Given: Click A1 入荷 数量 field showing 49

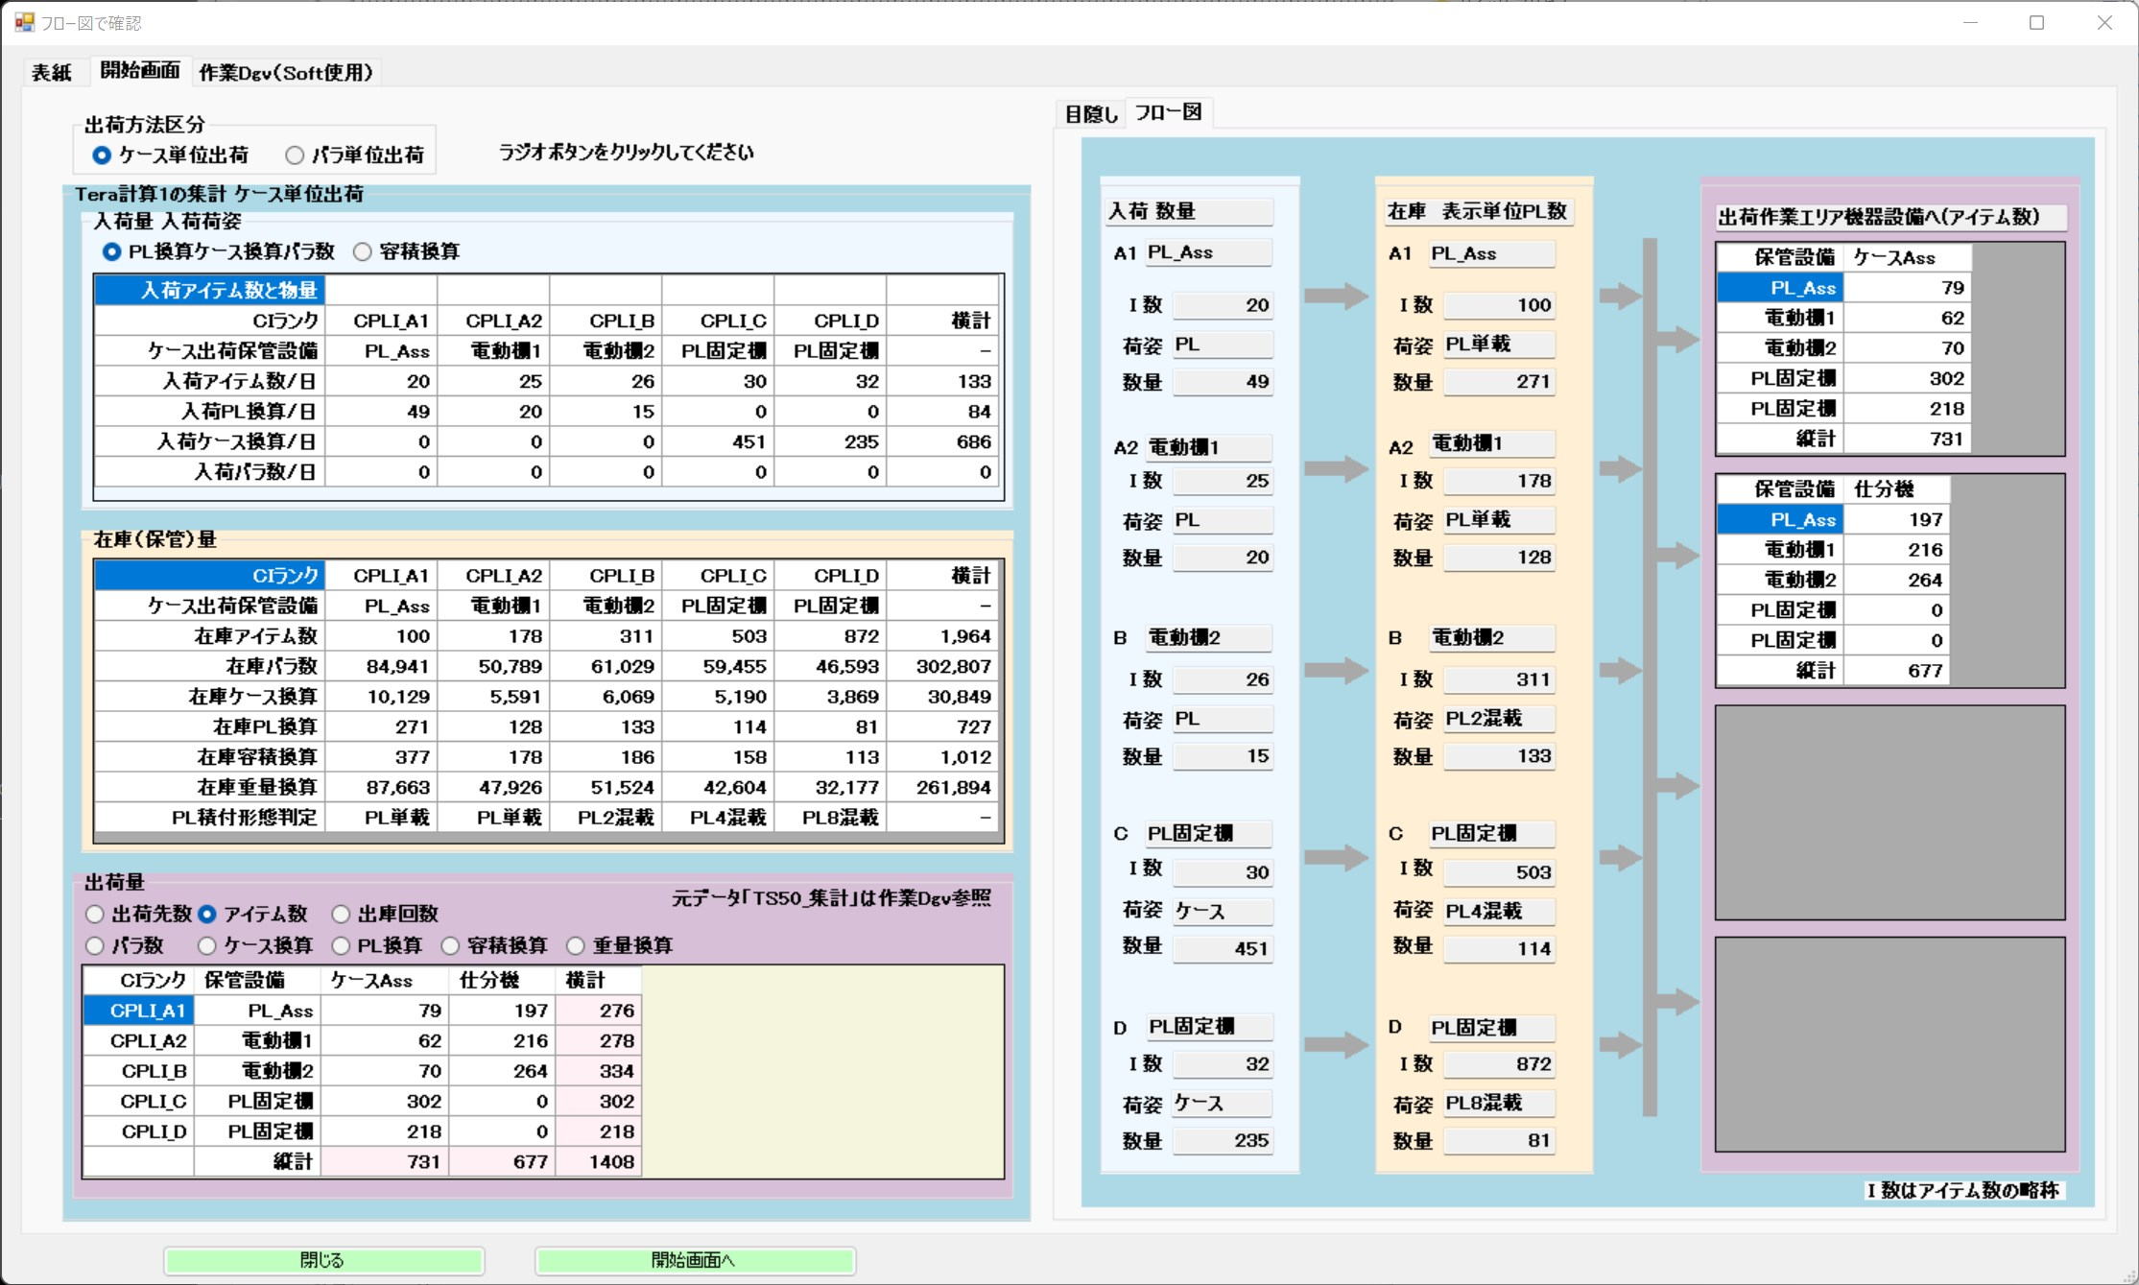Looking at the screenshot, I should 1222,382.
